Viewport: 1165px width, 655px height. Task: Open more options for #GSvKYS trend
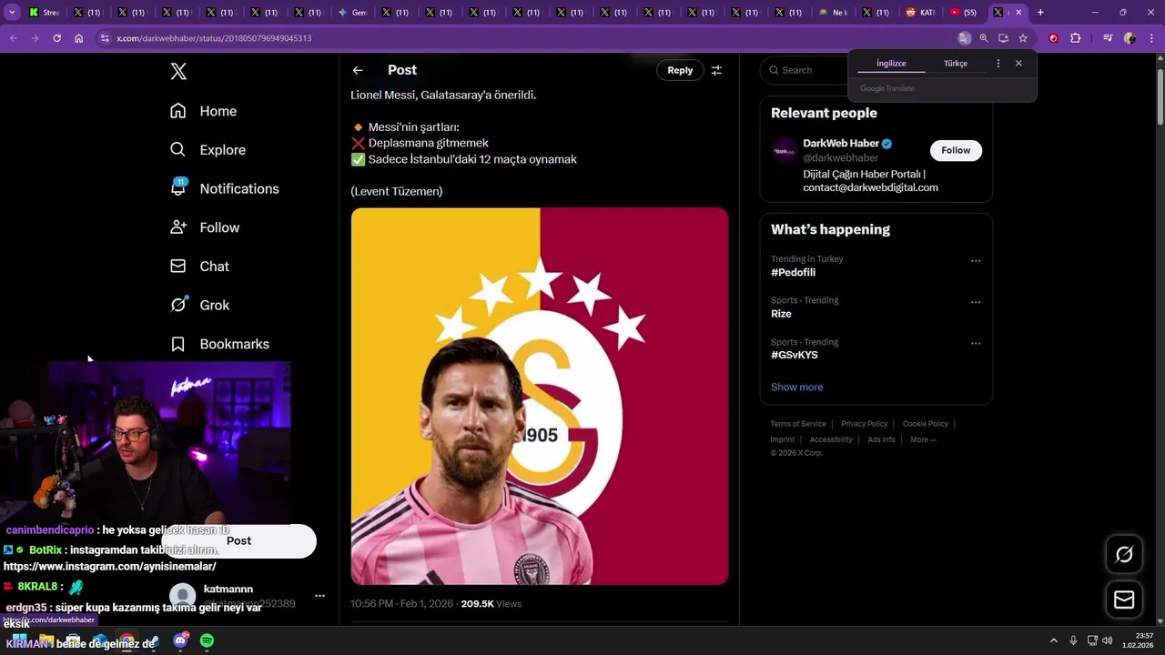coord(976,344)
